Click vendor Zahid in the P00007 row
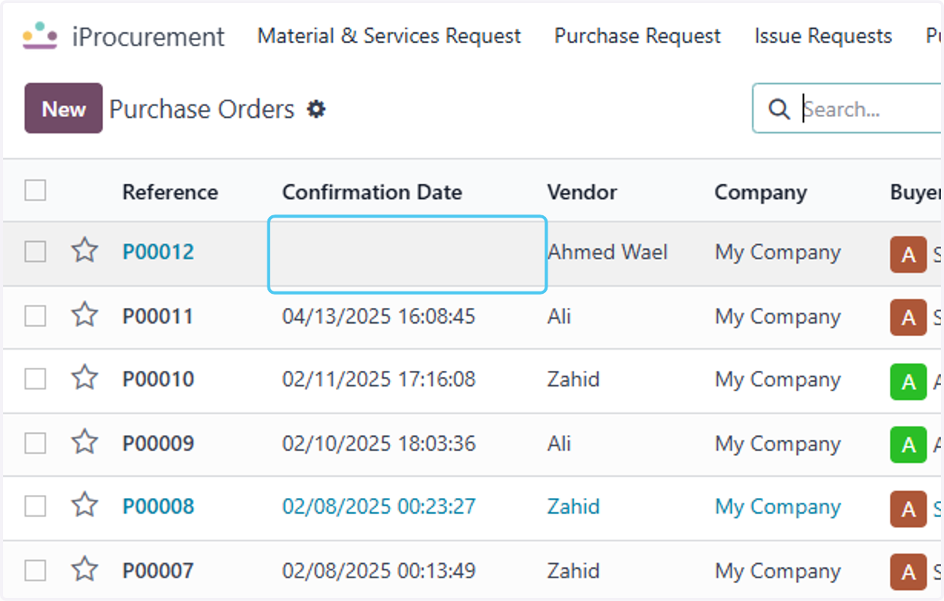 point(573,571)
